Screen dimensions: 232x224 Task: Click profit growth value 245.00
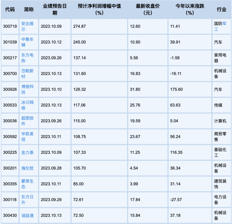(80, 42)
